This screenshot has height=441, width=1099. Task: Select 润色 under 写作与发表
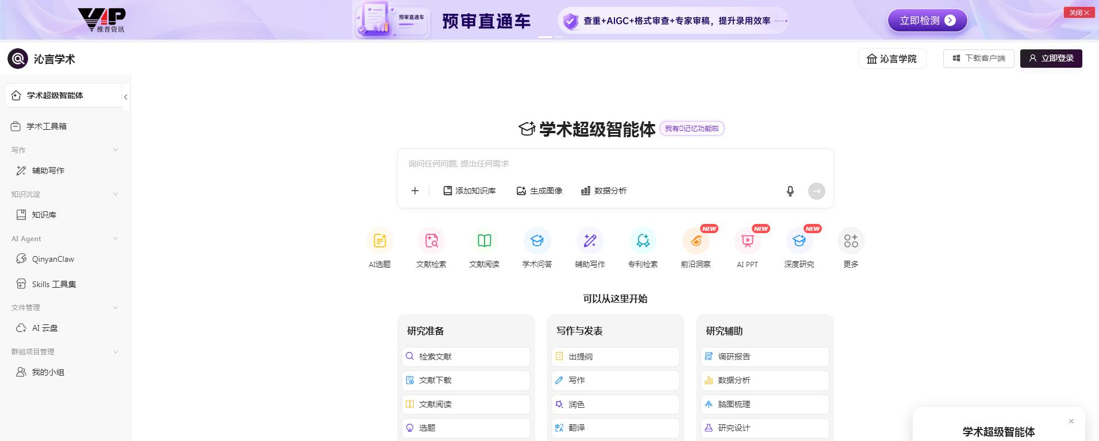coord(616,404)
